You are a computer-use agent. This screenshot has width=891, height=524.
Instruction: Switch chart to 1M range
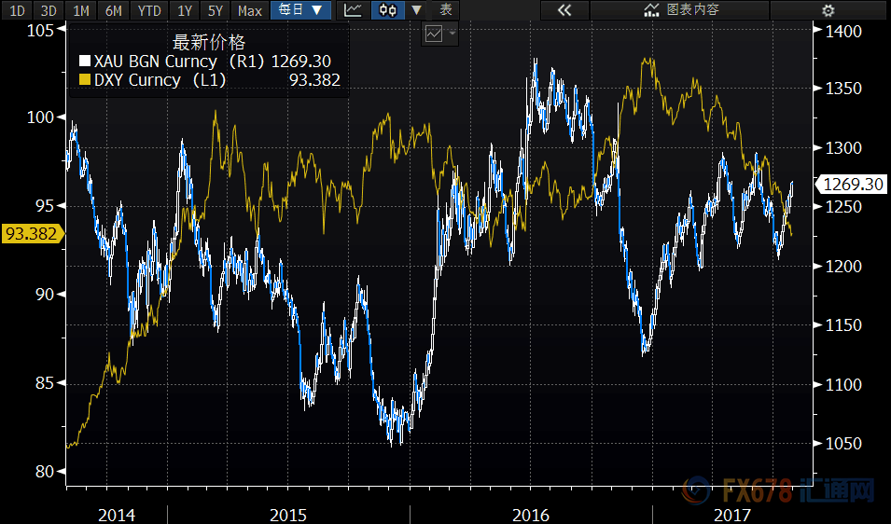[x=81, y=10]
